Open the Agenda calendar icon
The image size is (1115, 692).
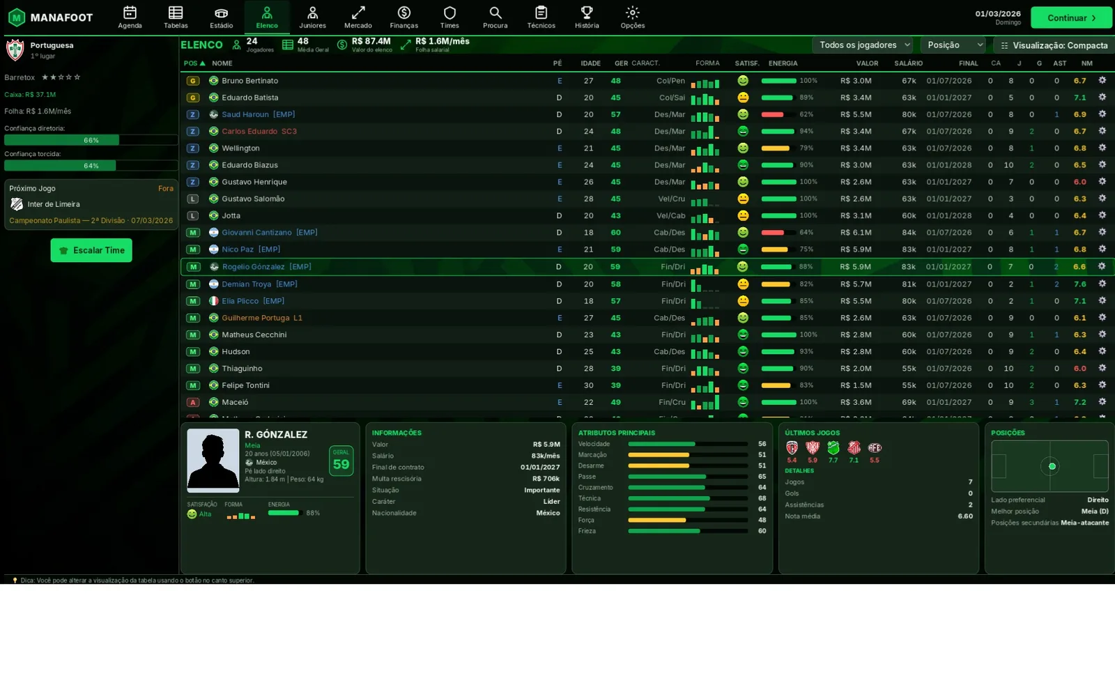tap(130, 13)
